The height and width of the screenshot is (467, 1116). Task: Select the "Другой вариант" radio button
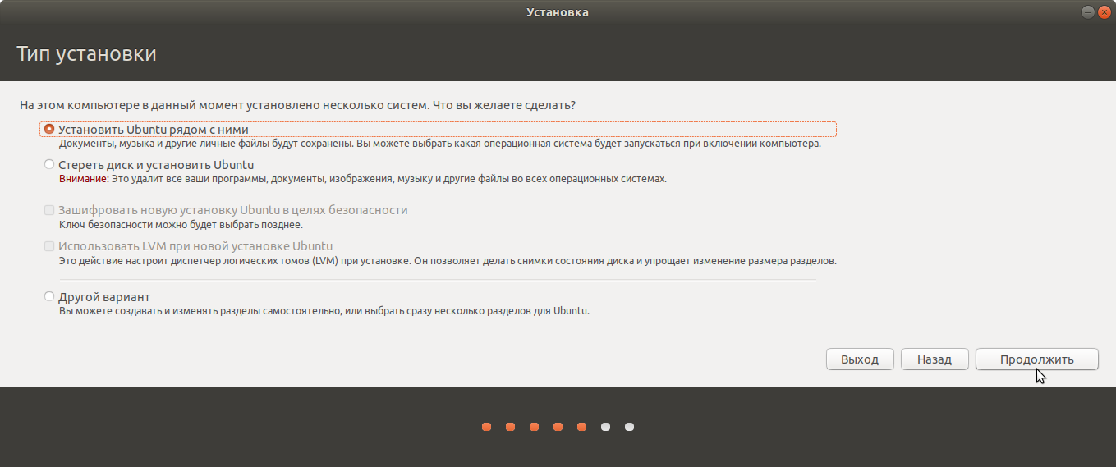(49, 296)
